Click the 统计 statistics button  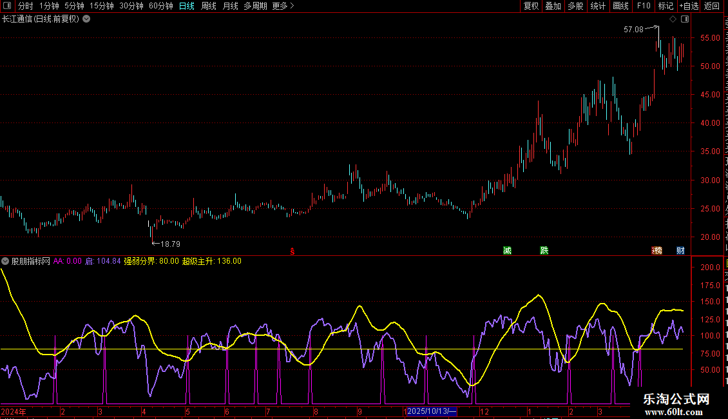[x=598, y=6]
